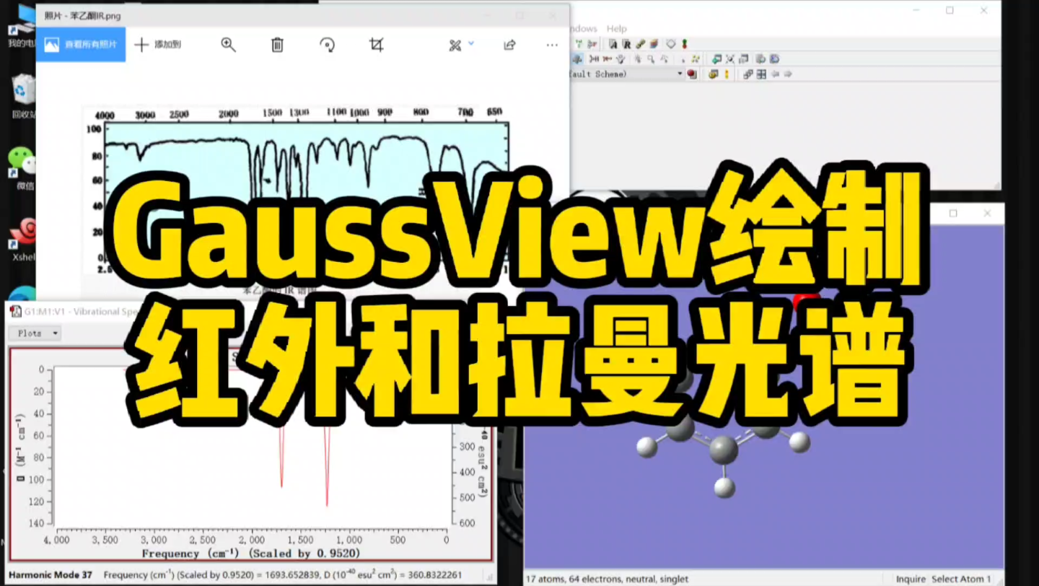Click the red sphere icon beside scheme dropdown

[x=692, y=74]
